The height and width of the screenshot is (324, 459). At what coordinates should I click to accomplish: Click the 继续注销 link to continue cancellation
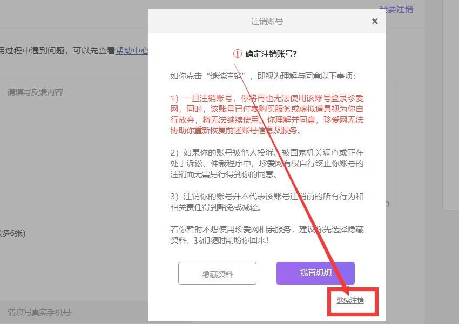(352, 302)
